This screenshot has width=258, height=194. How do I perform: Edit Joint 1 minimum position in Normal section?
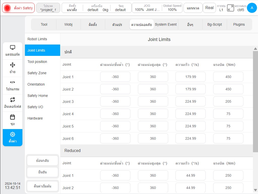coord(115,77)
